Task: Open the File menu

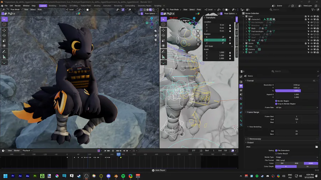Action: (x=6, y=6)
